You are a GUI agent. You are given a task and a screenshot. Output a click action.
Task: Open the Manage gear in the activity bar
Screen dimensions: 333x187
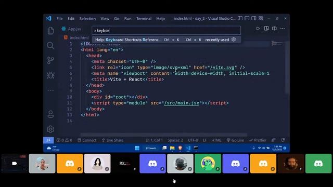[x=50, y=129]
